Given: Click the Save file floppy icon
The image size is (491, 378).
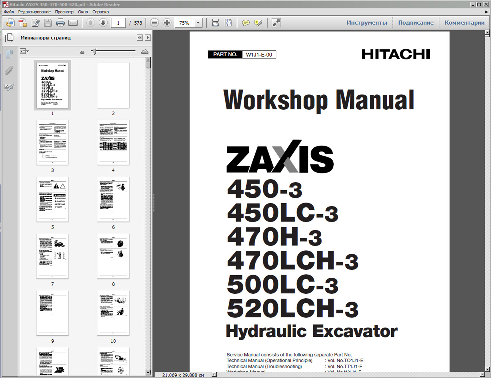Looking at the screenshot, I should 48,23.
